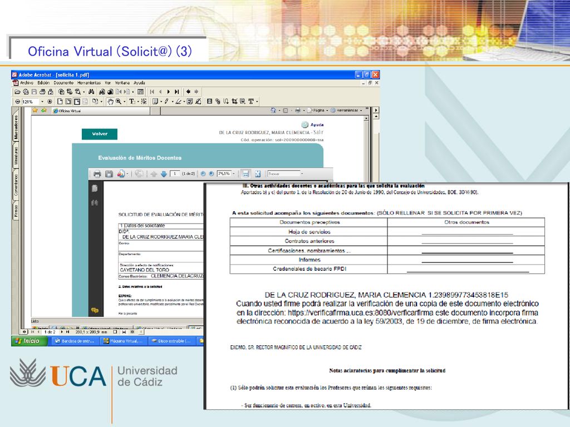570x427 pixels.
Task: Click the Inicio start button
Action: (30, 341)
